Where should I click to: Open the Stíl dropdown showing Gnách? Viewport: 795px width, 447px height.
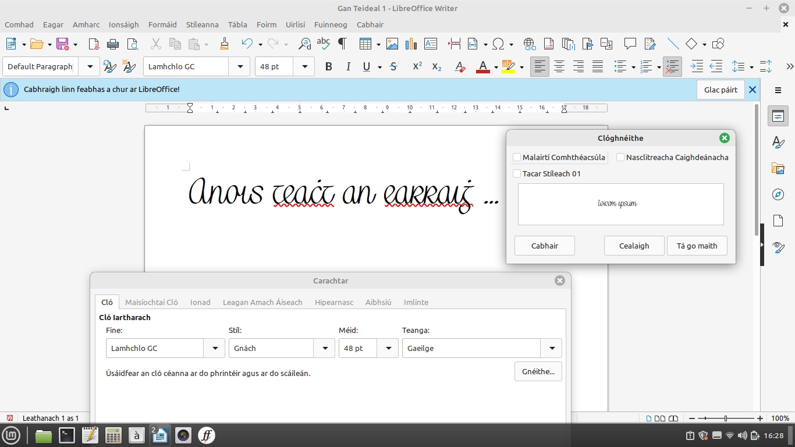pos(324,348)
